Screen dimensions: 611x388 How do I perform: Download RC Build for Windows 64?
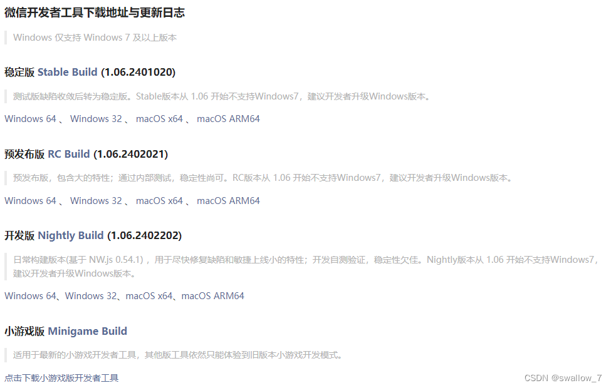(31, 201)
